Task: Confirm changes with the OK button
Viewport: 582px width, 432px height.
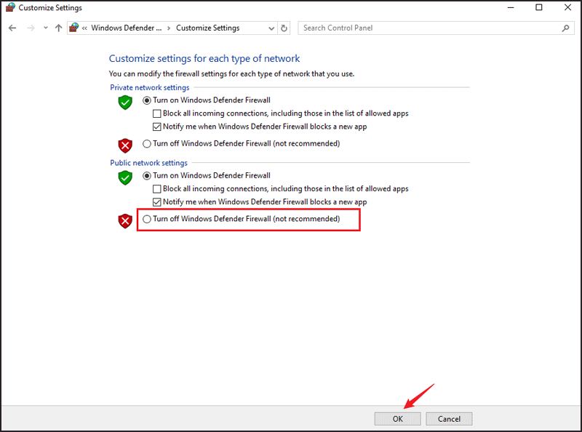Action: 397,419
